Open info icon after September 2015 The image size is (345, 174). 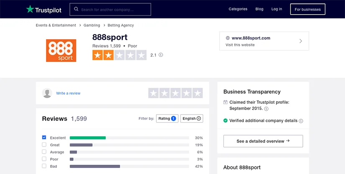(266, 109)
